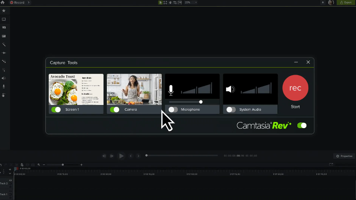The width and height of the screenshot is (356, 200).
Task: Switch off the Camtasia Rev toggle
Action: click(x=302, y=126)
